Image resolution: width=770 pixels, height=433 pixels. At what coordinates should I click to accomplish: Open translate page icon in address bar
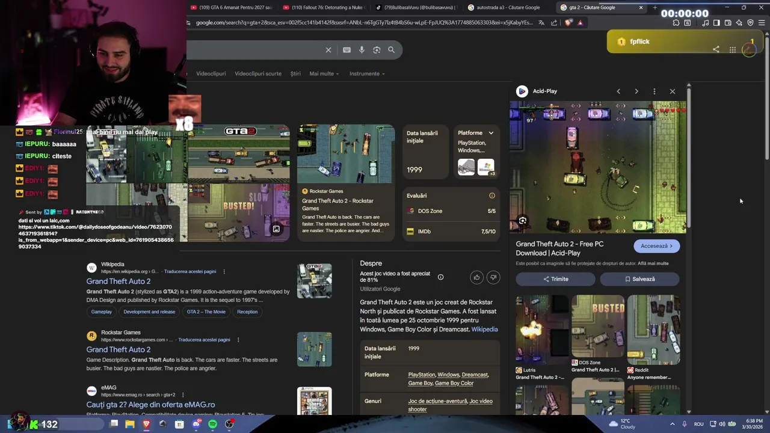[x=541, y=23]
